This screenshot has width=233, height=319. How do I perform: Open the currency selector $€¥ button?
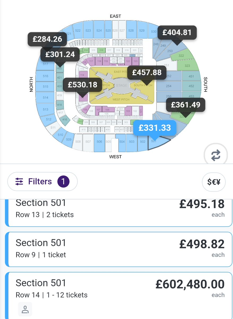[214, 182]
